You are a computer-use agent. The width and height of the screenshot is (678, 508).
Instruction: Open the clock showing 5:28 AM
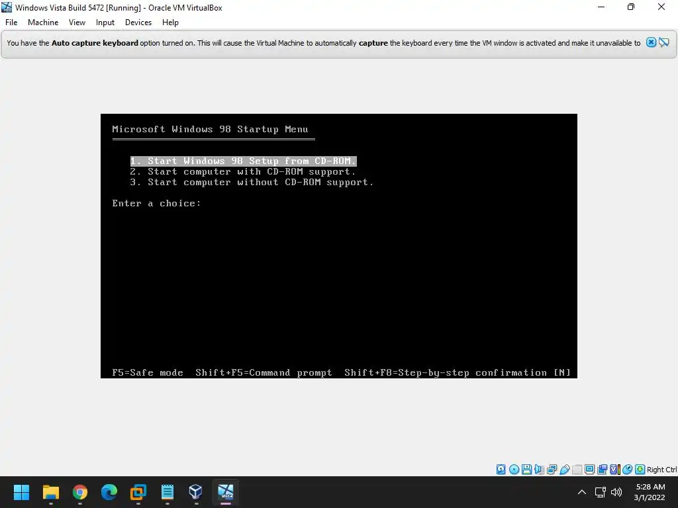[x=650, y=492]
